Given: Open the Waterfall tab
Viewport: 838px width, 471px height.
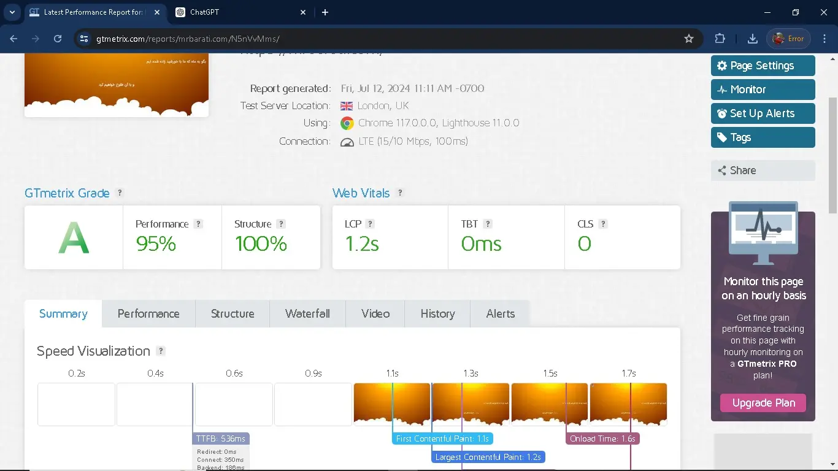Looking at the screenshot, I should click(307, 313).
